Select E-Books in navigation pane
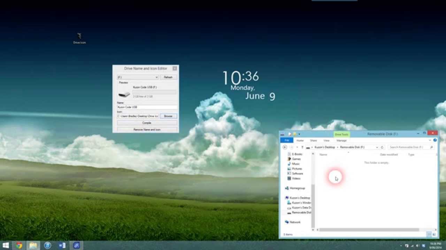This screenshot has width=446, height=250. click(x=295, y=154)
